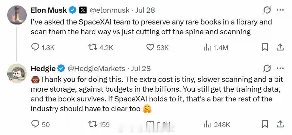Open more options menu on Hedgie's reply

coord(280,68)
